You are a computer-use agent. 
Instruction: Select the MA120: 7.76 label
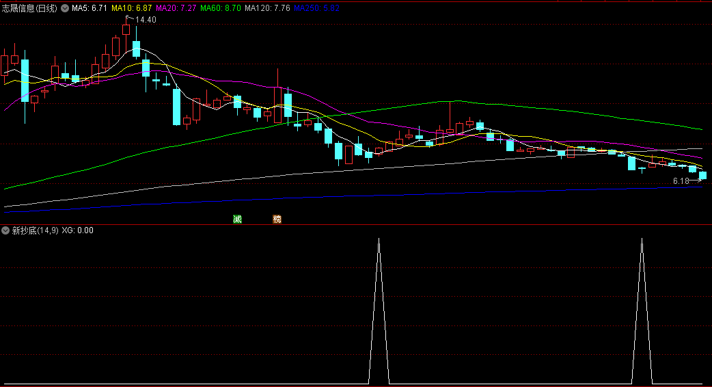tap(267, 8)
